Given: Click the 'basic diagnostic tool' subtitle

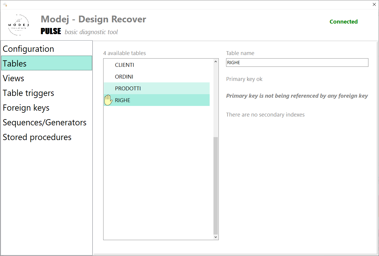Looking at the screenshot, I should pos(91,32).
